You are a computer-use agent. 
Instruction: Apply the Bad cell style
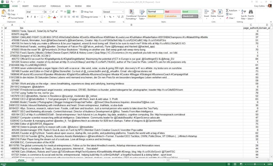[x=172, y=12]
